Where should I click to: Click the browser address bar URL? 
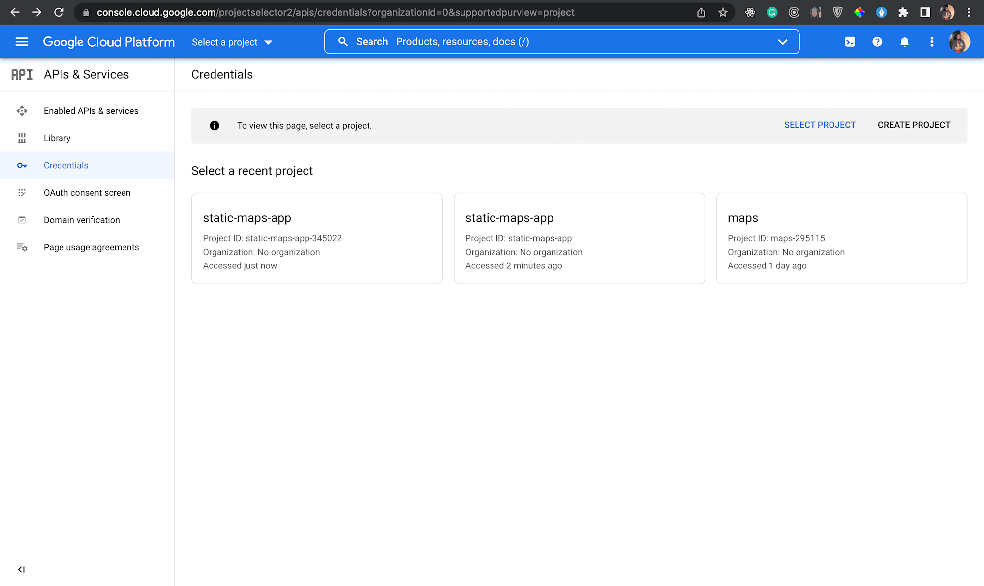tap(336, 12)
